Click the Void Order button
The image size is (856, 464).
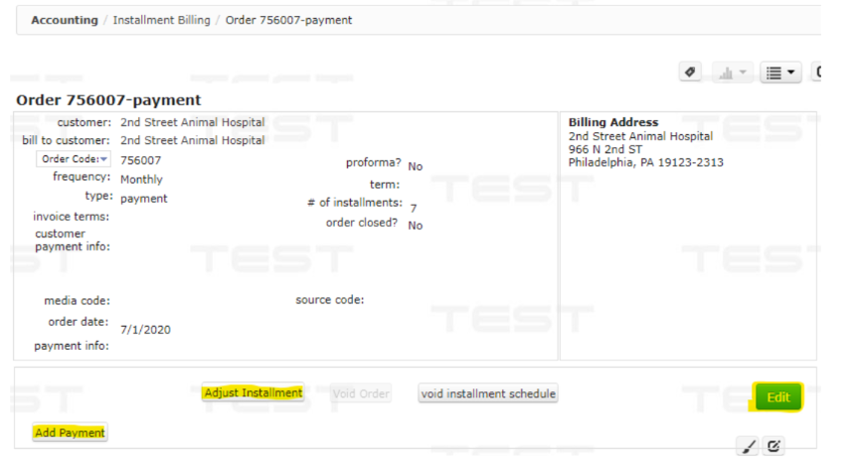(361, 393)
